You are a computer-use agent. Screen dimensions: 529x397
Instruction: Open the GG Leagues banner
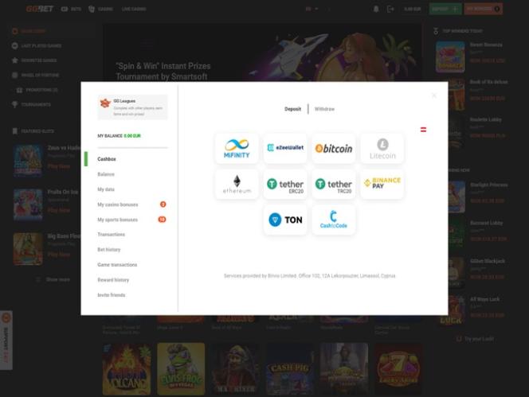pos(132,107)
